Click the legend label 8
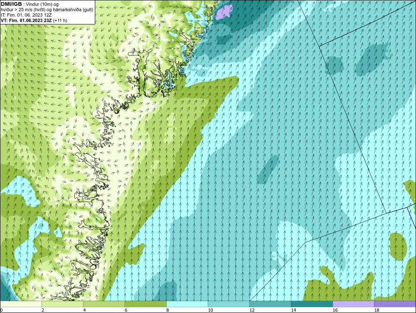 (x=167, y=311)
